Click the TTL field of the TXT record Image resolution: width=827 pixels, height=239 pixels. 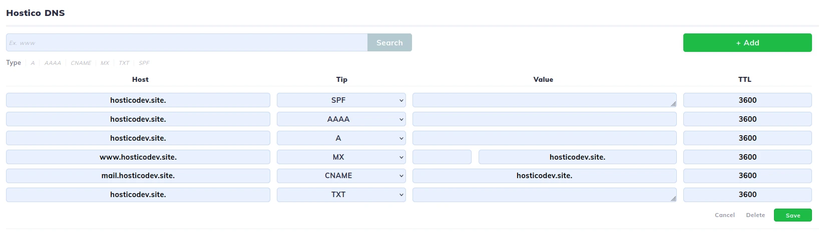[x=747, y=195]
